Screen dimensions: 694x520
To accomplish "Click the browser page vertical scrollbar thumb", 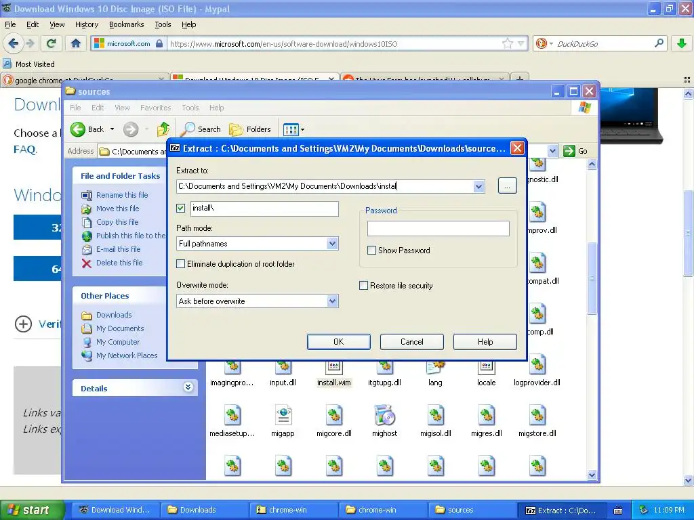I will point(688,234).
